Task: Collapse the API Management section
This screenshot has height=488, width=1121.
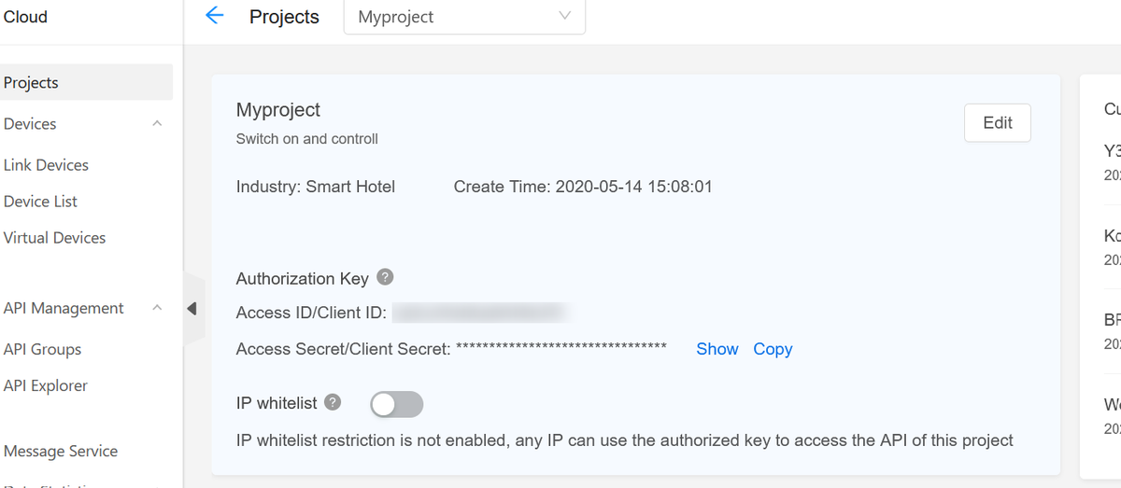Action: click(x=157, y=308)
